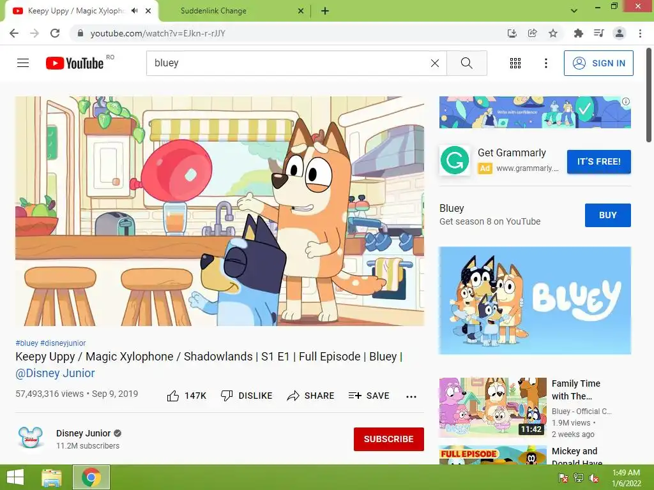Expand the tab search chevron
Image resolution: width=654 pixels, height=490 pixels.
click(574, 11)
